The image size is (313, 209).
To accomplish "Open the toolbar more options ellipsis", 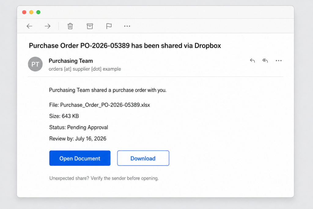I will 127,26.
